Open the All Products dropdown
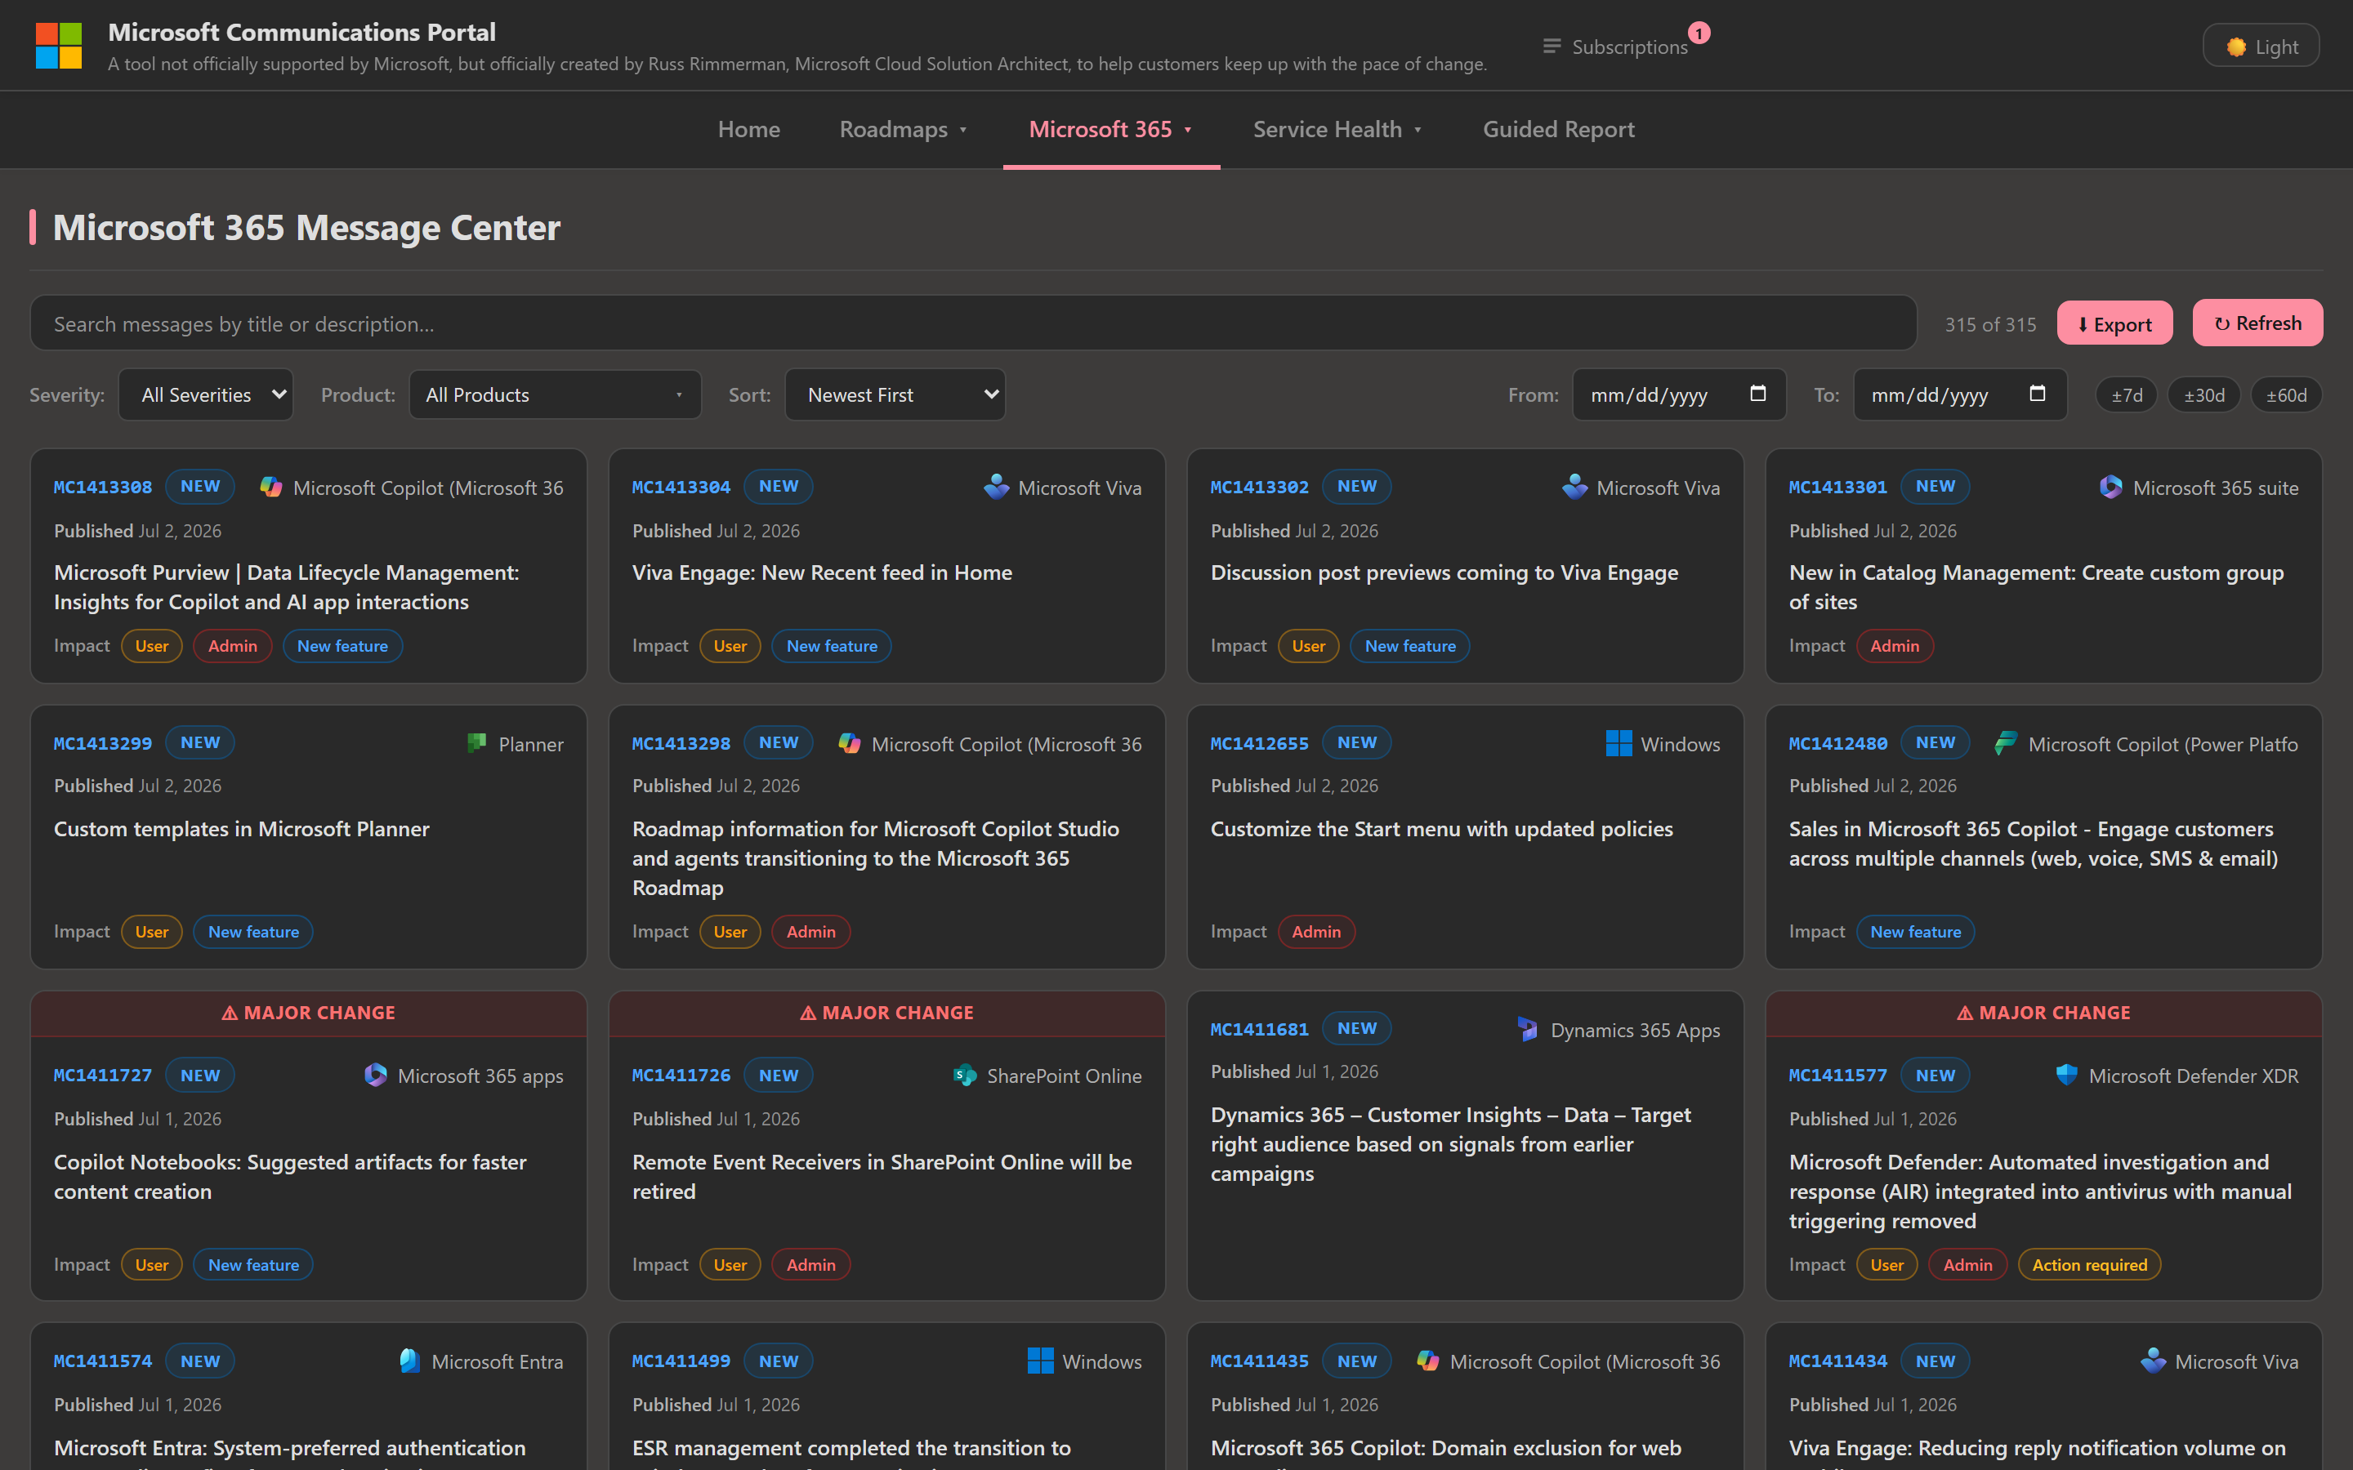 tap(556, 394)
